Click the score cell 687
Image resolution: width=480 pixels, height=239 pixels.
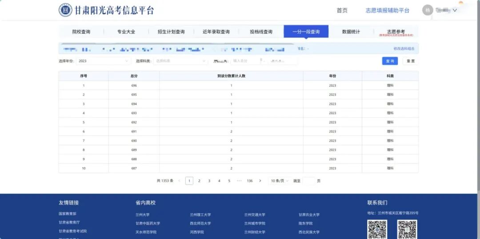[x=134, y=168]
